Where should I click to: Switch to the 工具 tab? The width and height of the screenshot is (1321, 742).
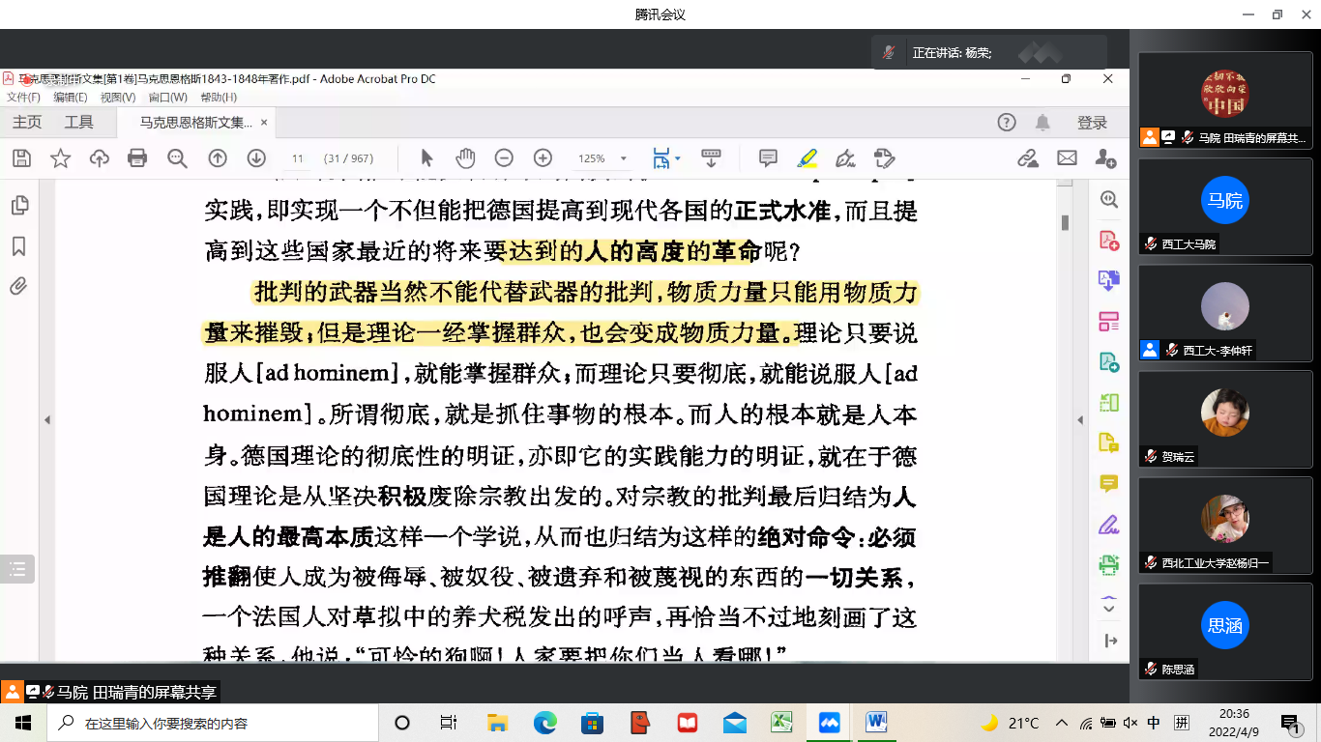coord(79,123)
